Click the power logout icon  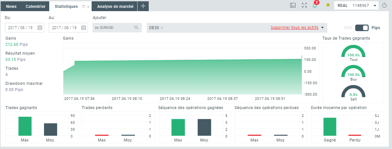coord(384,5)
